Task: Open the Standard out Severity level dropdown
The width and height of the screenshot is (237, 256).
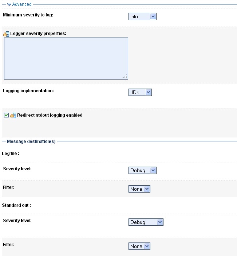Action: [146, 222]
